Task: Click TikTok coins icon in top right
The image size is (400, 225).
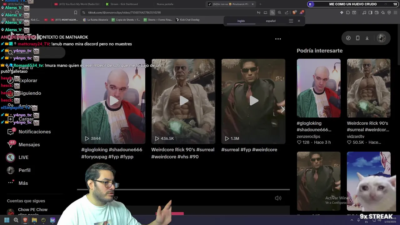Action: [x=348, y=38]
